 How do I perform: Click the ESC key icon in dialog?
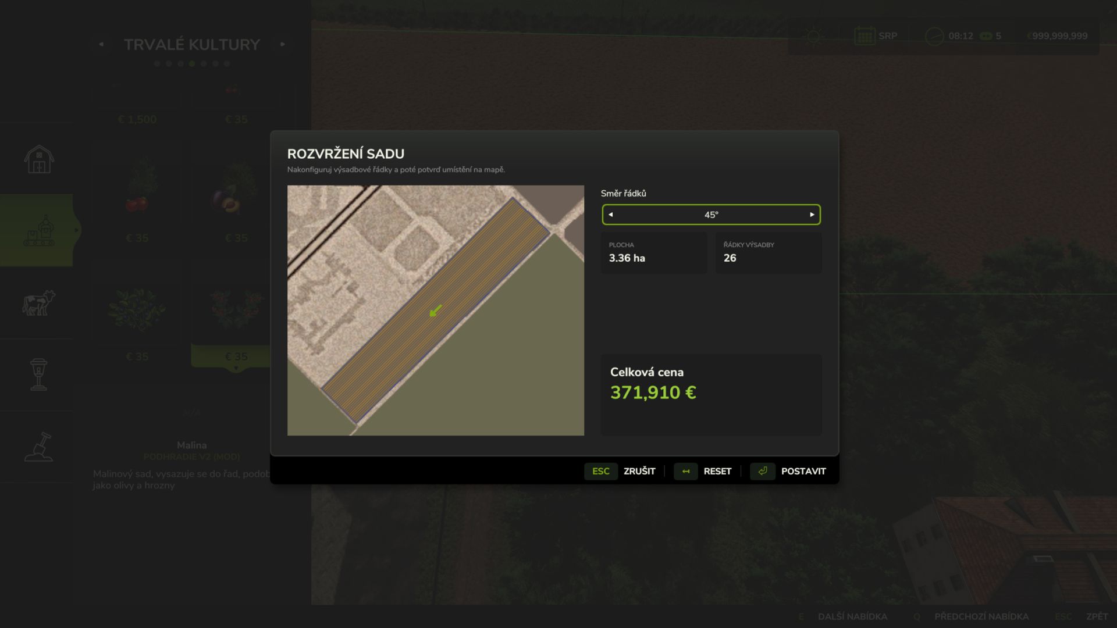pos(601,471)
